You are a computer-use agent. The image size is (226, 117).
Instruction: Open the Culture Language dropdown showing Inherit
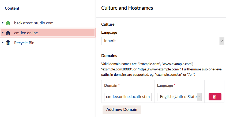(x=163, y=41)
